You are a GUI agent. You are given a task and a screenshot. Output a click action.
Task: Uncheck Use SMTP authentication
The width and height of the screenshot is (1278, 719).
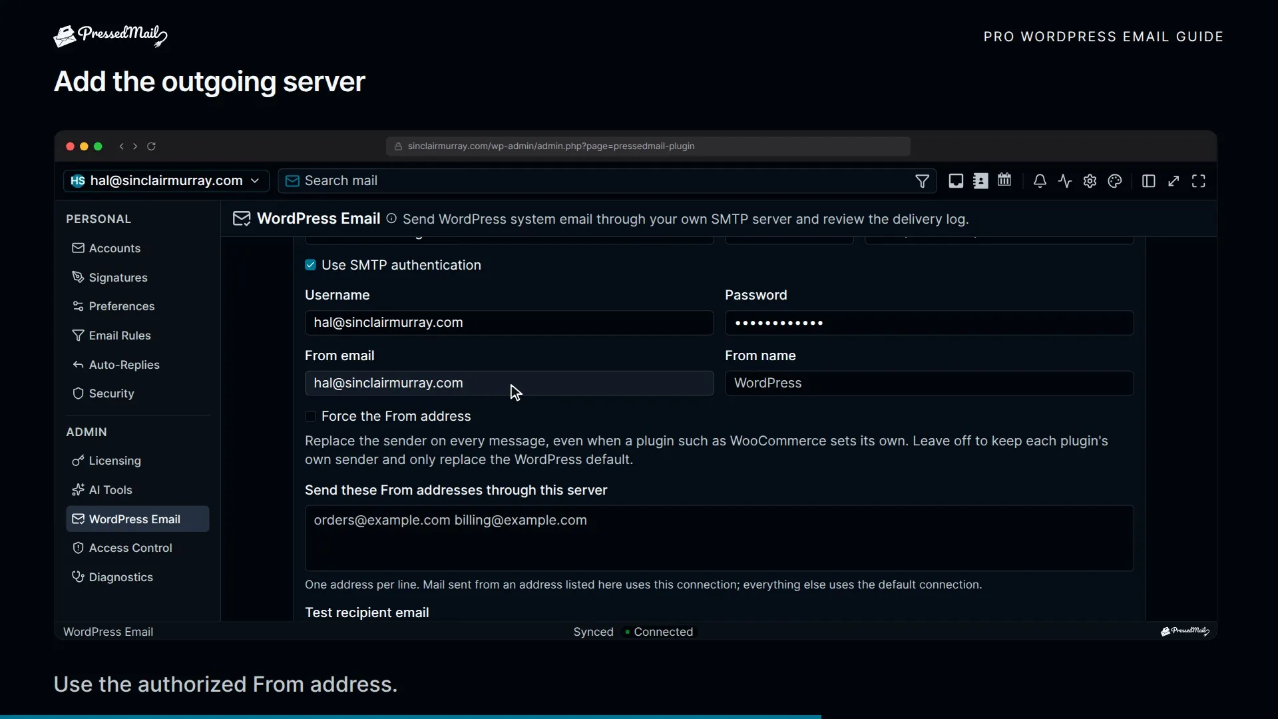(310, 265)
